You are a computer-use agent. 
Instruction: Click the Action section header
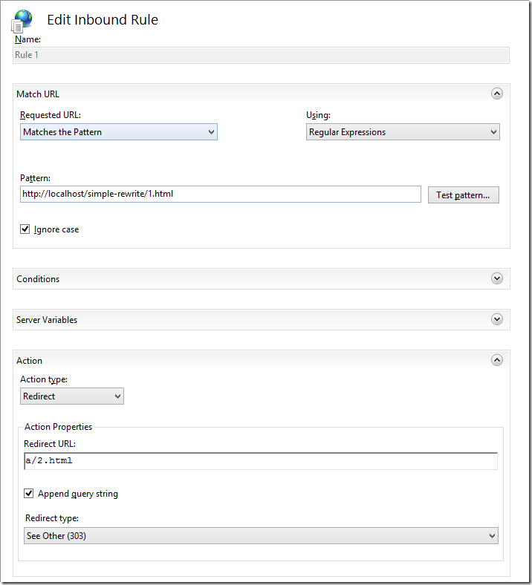click(30, 361)
